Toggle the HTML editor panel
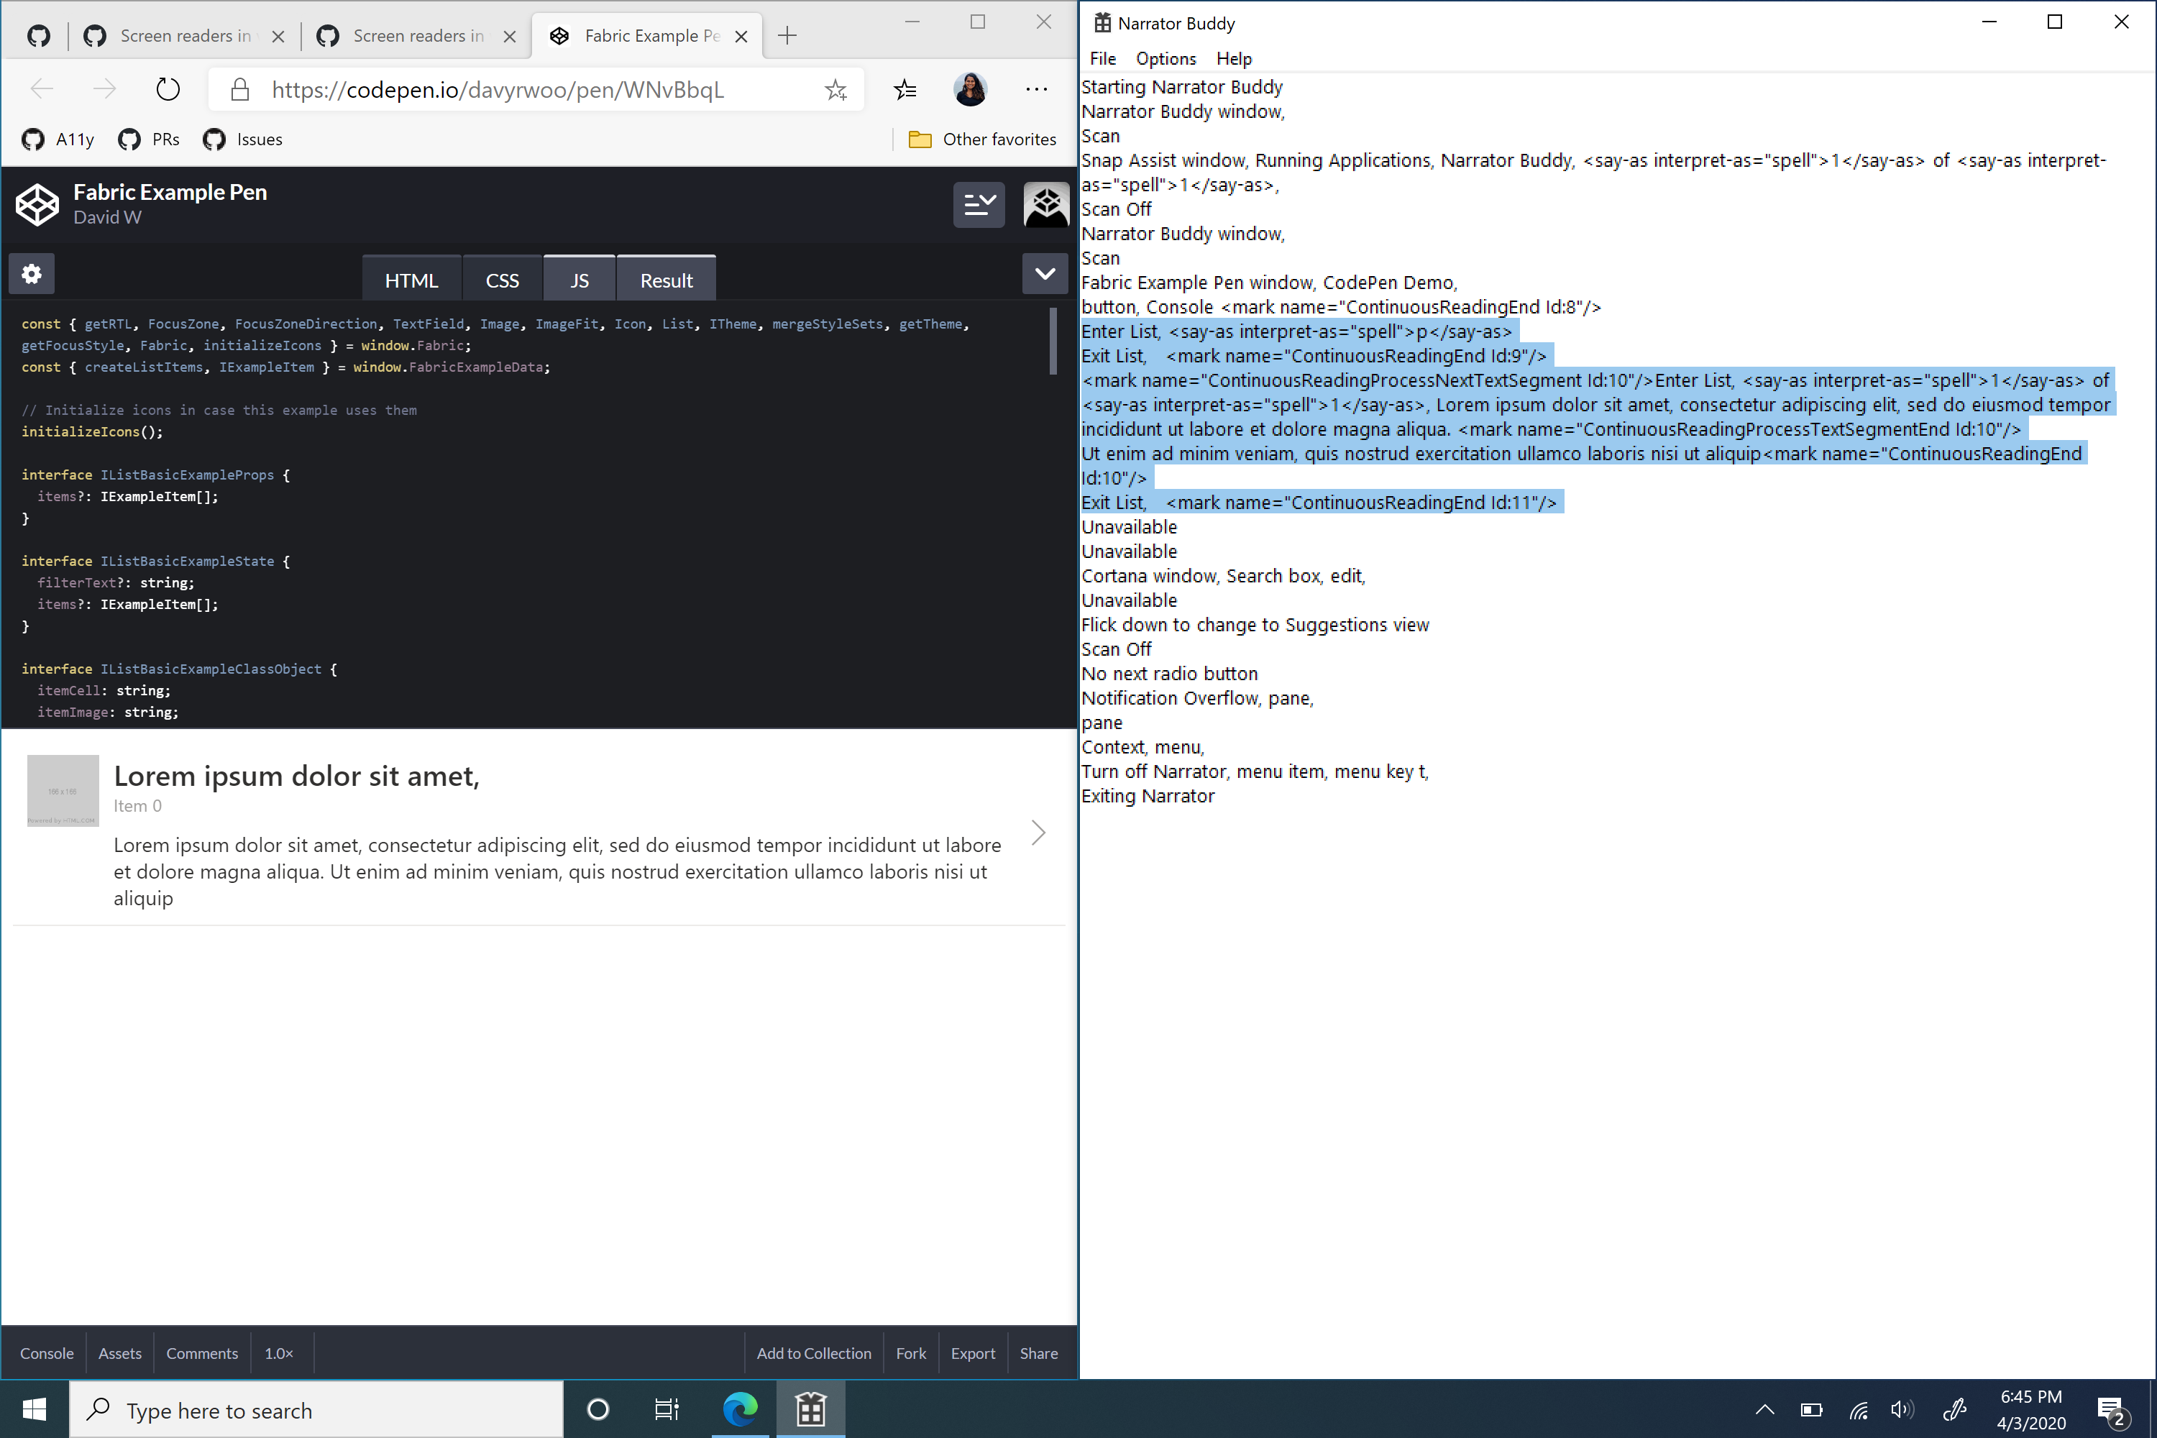The width and height of the screenshot is (2157, 1438). (x=411, y=279)
